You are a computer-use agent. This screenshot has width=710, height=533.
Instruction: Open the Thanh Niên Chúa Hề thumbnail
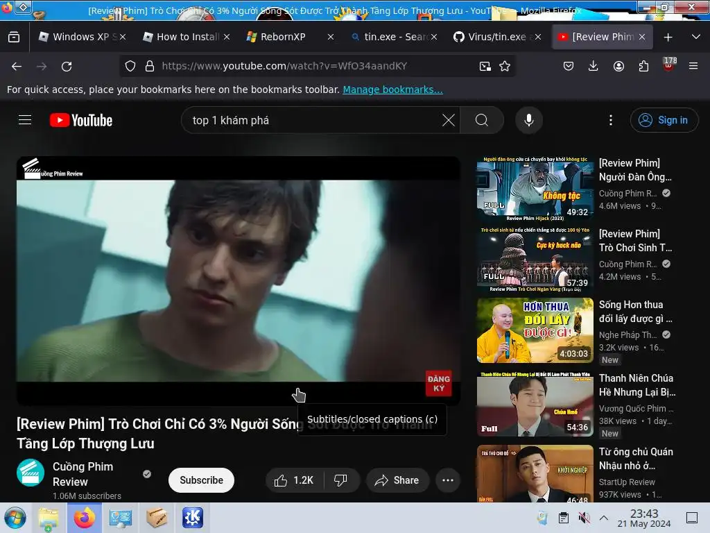535,405
